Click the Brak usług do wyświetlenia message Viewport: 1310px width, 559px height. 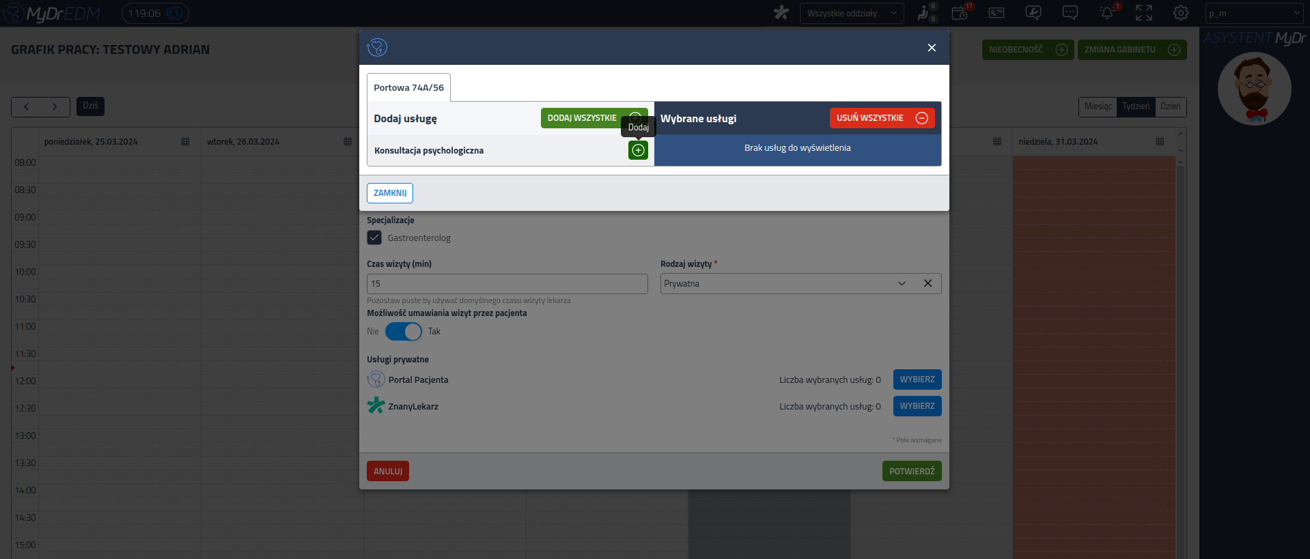pyautogui.click(x=797, y=148)
